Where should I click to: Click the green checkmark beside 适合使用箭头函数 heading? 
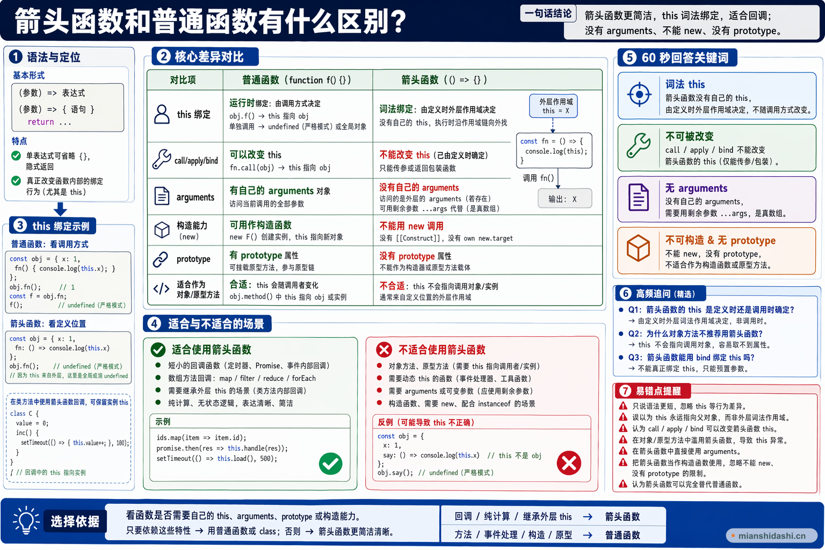pyautogui.click(x=158, y=350)
